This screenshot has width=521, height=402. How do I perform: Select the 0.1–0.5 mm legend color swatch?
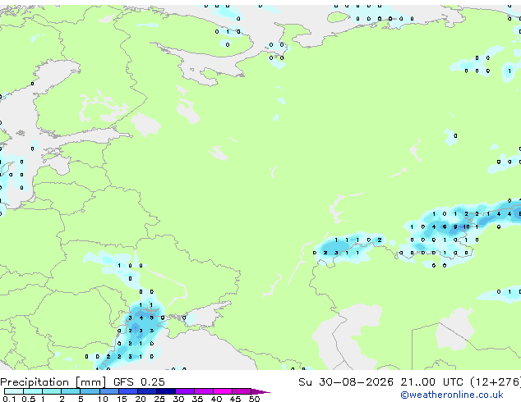[14, 391]
